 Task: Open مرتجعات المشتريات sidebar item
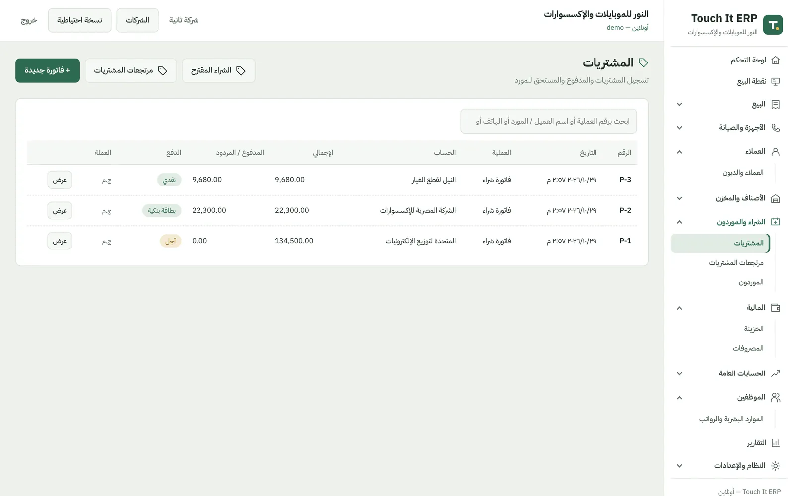[736, 262]
